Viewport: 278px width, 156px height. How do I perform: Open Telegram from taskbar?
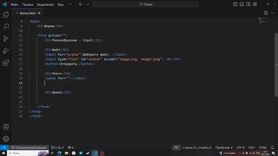click(x=81, y=153)
